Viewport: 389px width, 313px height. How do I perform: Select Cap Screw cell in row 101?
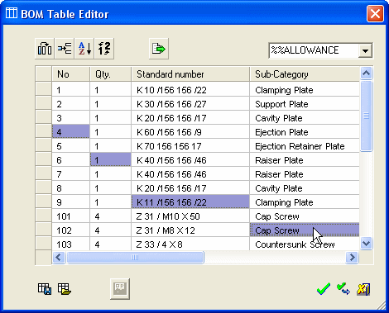305,216
